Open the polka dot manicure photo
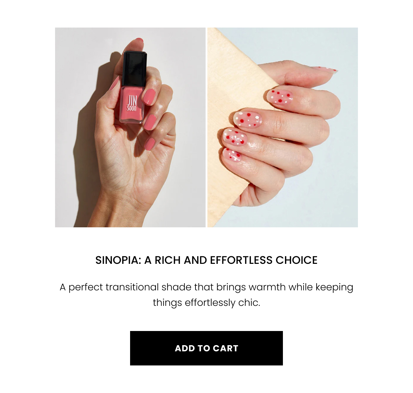Image resolution: width=413 pixels, height=393 pixels. (x=283, y=127)
